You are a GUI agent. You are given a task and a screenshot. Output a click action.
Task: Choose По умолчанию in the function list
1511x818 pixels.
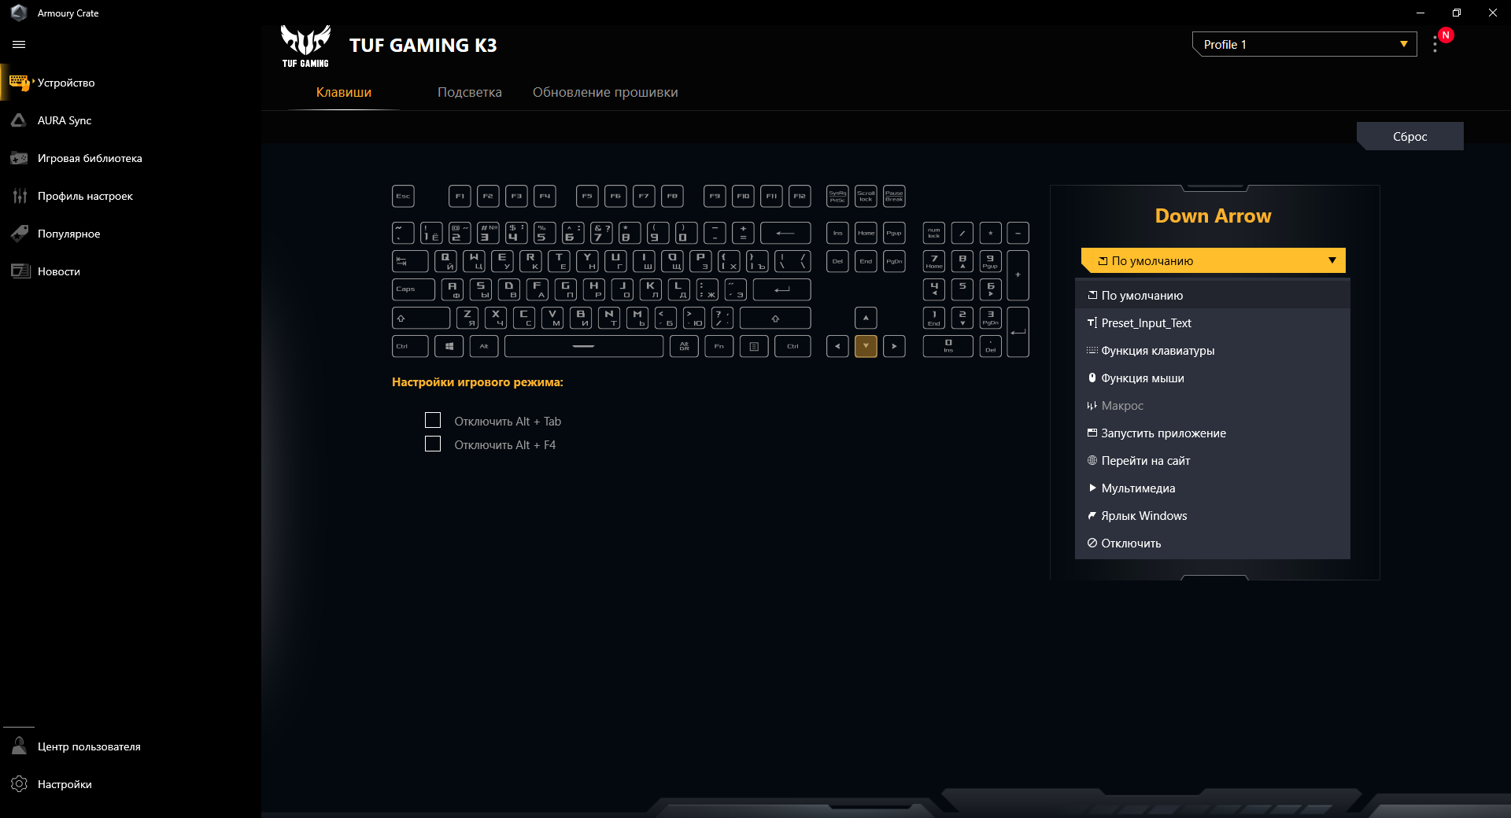[x=1213, y=296]
